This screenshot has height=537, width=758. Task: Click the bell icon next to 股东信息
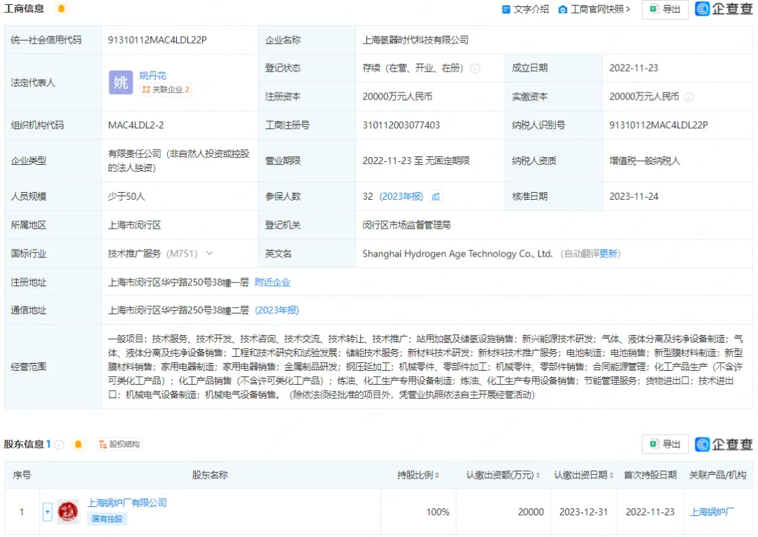(x=79, y=444)
